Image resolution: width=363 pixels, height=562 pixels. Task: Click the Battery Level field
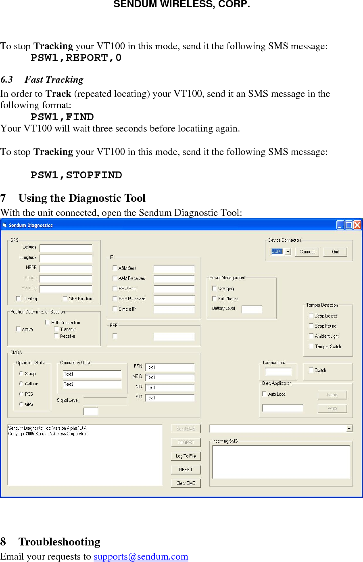click(x=252, y=309)
